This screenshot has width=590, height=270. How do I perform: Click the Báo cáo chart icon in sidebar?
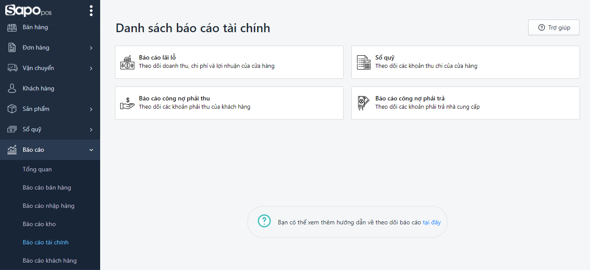(x=12, y=150)
